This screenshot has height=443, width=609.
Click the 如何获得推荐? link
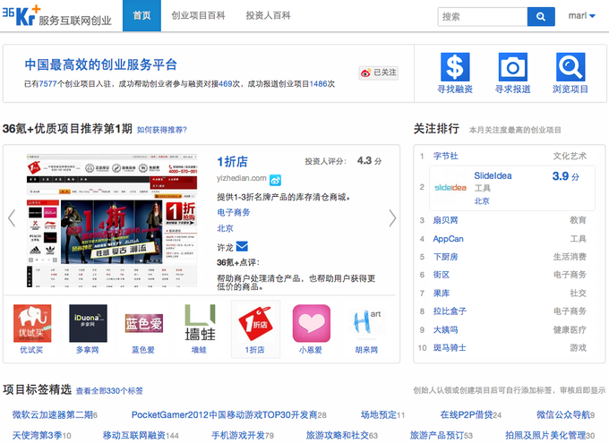point(162,130)
